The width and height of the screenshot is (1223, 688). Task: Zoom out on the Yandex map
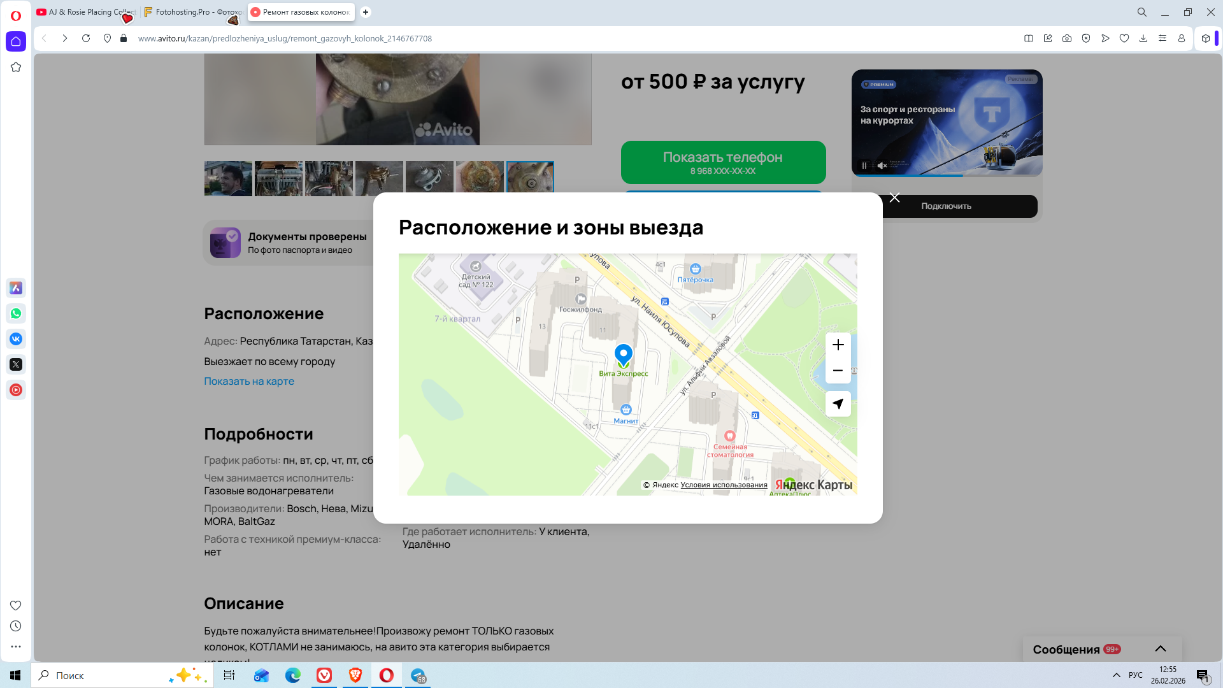[x=838, y=371]
